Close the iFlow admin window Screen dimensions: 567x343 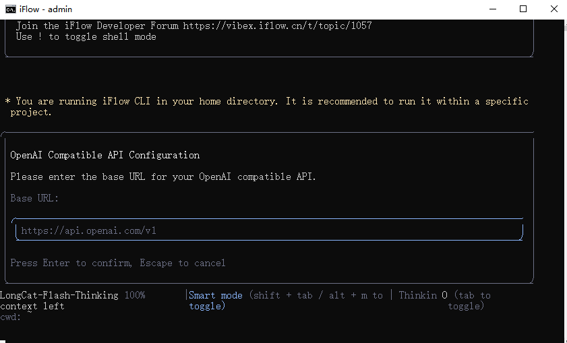coord(554,9)
